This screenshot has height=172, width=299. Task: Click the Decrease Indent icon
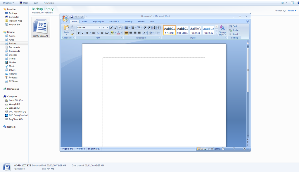tap(145, 28)
